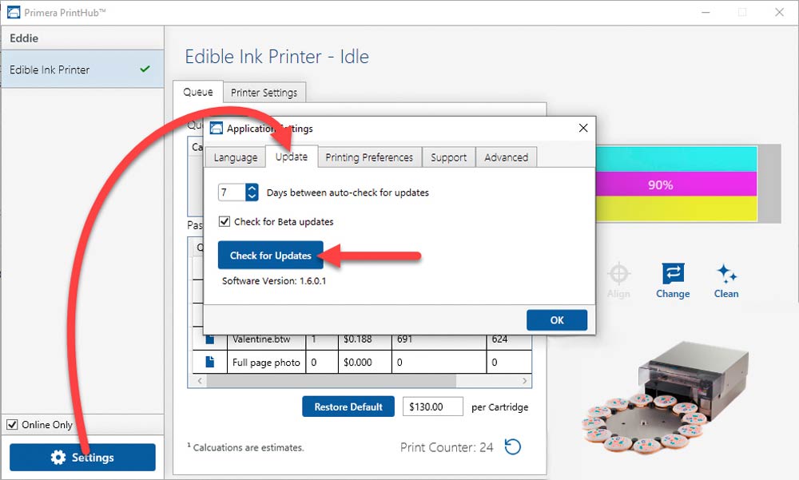Image resolution: width=799 pixels, height=480 pixels.
Task: Minimize the Primera PrintHub window
Action: pos(706,12)
